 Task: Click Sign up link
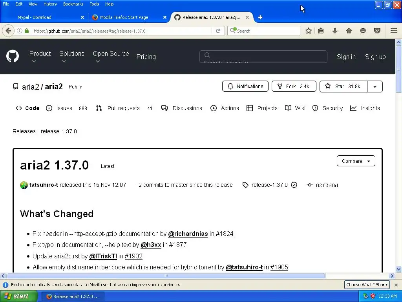pyautogui.click(x=375, y=57)
